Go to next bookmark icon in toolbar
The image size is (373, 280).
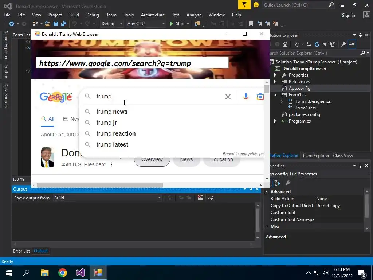coord(267,24)
